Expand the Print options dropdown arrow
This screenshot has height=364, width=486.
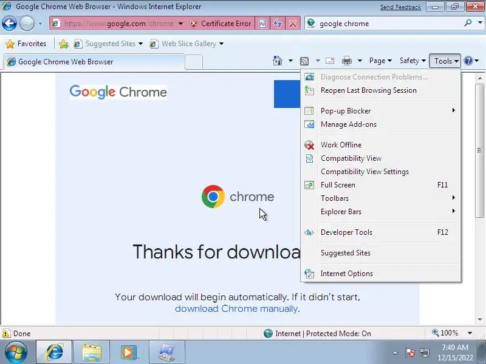click(360, 61)
